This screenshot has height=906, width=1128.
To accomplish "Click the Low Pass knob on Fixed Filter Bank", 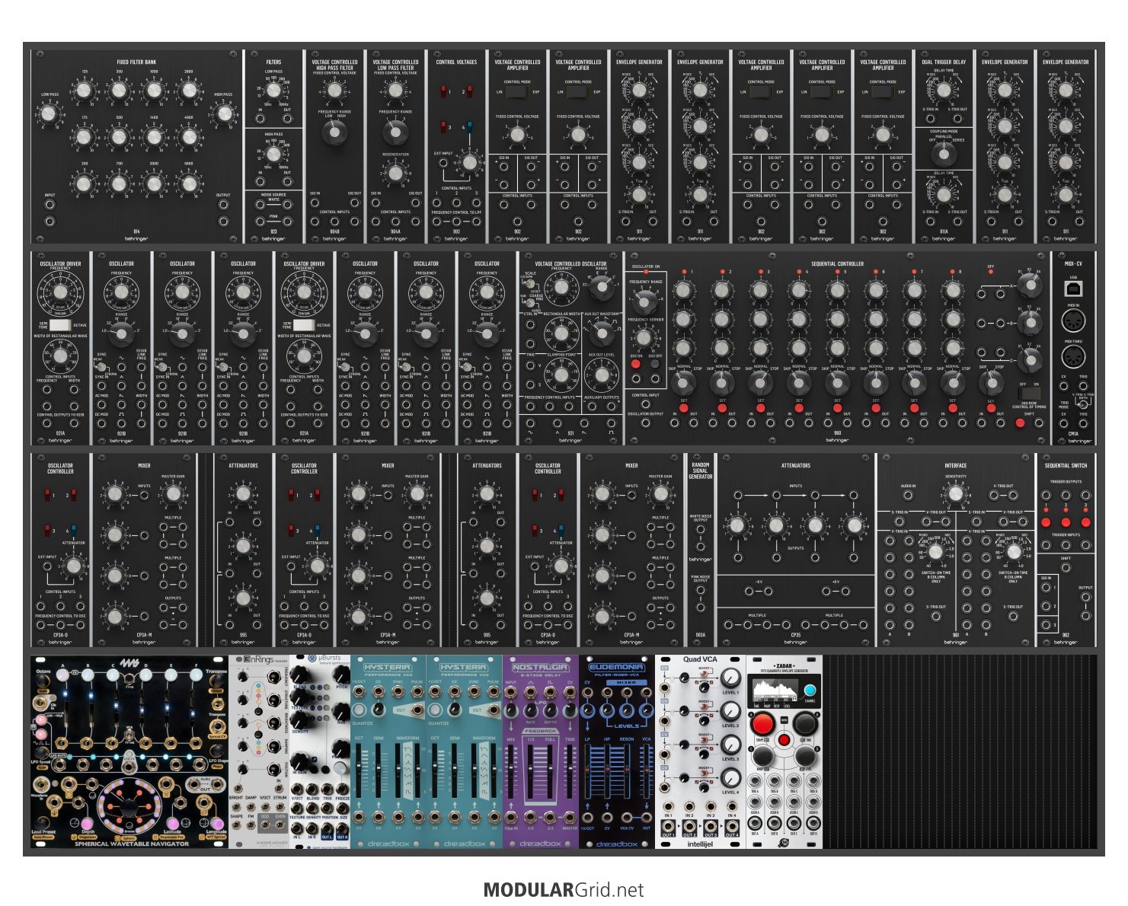I will click(50, 114).
